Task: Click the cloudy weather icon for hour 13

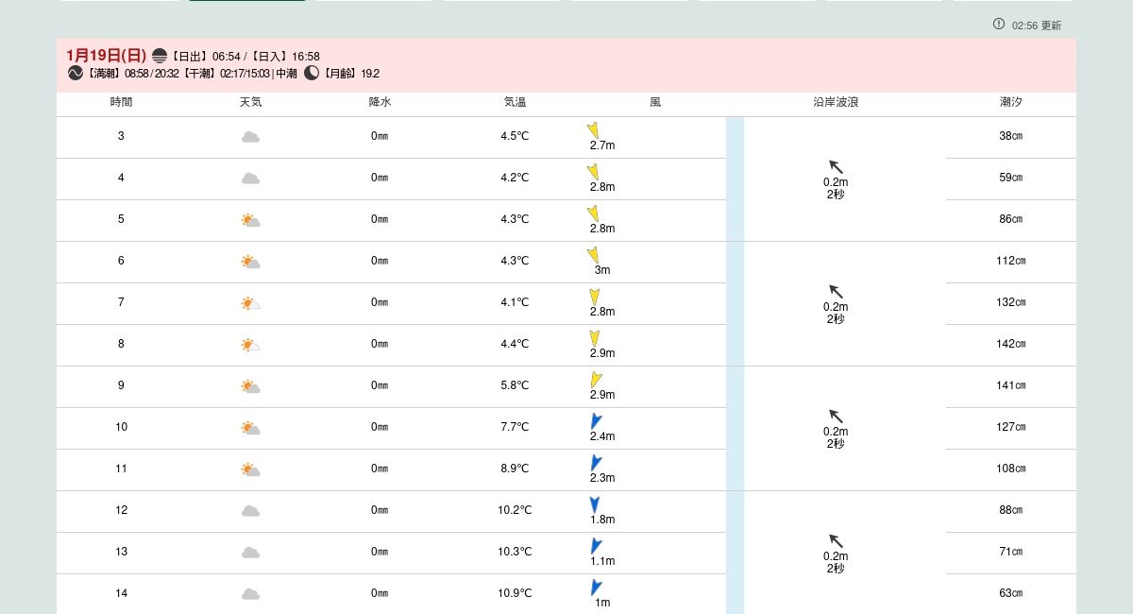Action: pos(250,553)
